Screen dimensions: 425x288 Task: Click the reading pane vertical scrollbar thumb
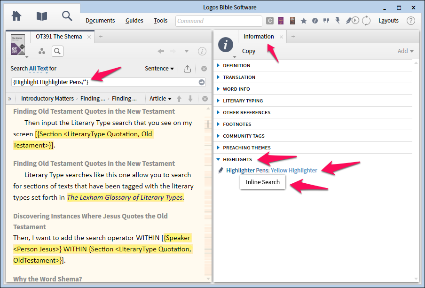[208, 124]
